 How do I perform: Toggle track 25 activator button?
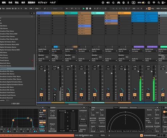[x=54, y=95]
